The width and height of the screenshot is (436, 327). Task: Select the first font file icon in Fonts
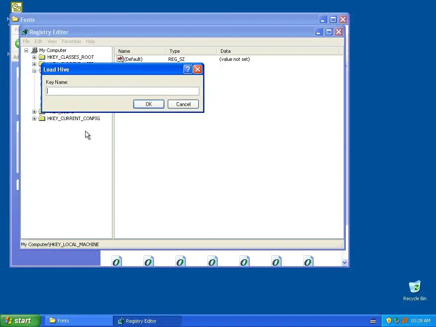pyautogui.click(x=117, y=261)
